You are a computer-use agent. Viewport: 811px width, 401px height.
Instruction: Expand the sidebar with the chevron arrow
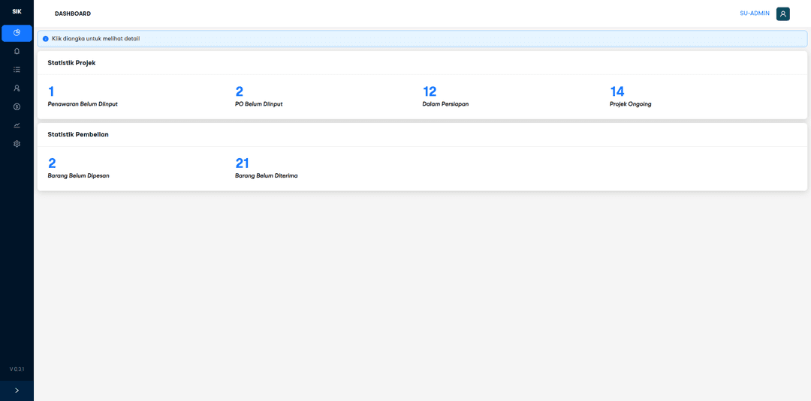click(17, 391)
